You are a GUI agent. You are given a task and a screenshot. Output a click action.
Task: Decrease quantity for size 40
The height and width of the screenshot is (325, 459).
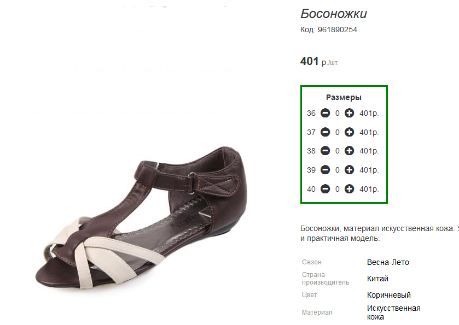tap(325, 189)
